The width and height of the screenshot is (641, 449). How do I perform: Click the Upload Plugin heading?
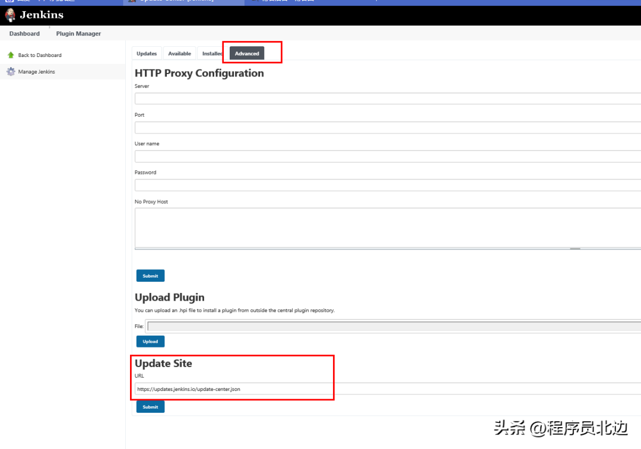[x=170, y=297]
